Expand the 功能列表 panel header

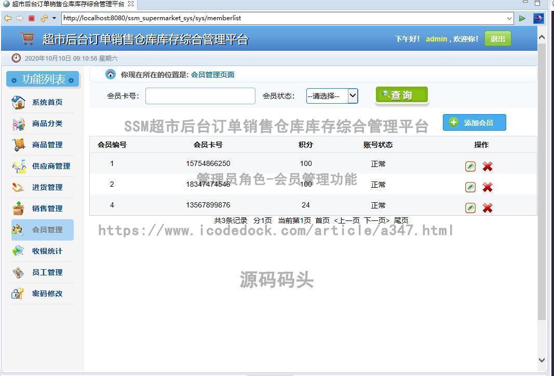[43, 79]
